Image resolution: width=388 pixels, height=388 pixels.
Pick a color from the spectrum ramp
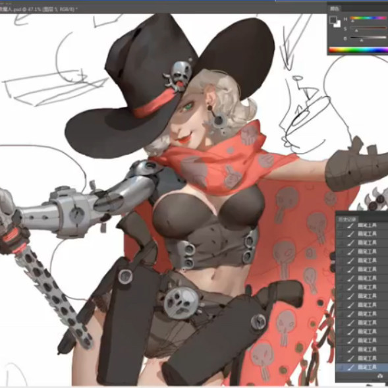358,50
